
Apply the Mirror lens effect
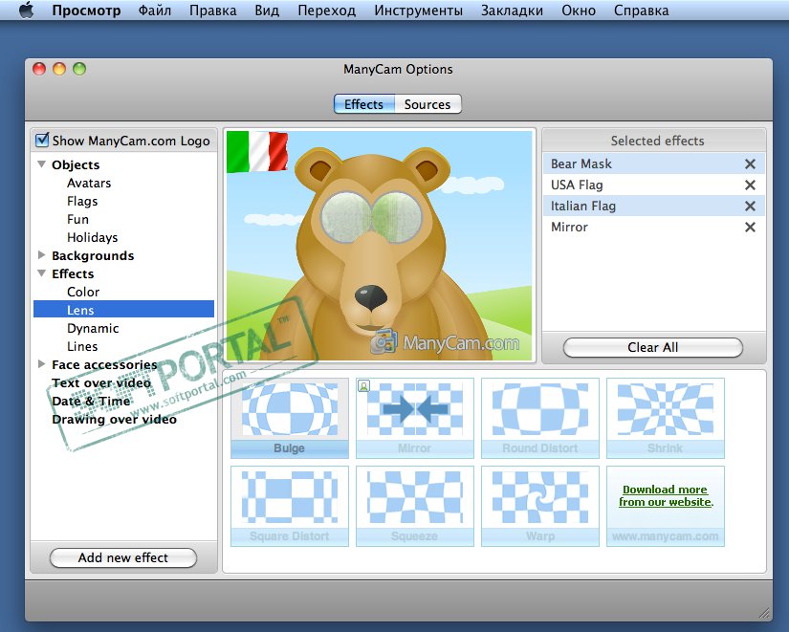(415, 418)
